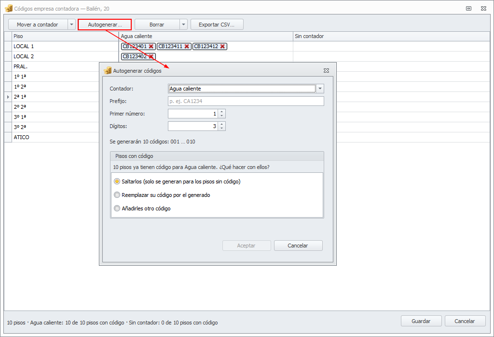Click the Primer número number field
The width and height of the screenshot is (494, 337).
193,114
